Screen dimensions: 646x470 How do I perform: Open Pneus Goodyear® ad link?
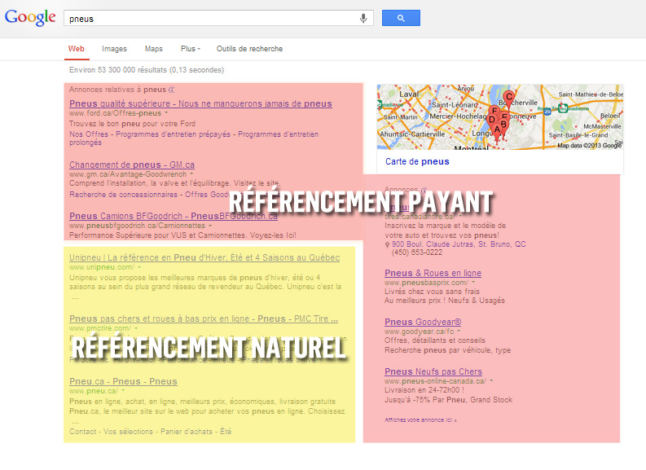(423, 322)
